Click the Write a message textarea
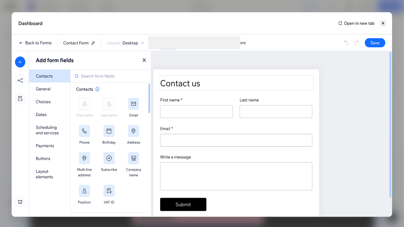 [236, 176]
